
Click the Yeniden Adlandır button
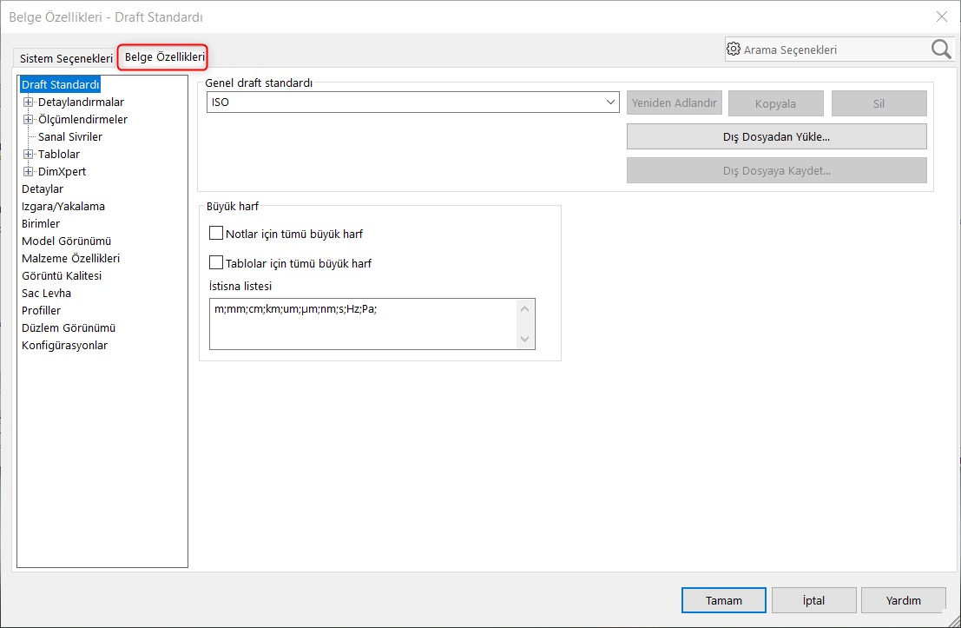pos(675,103)
